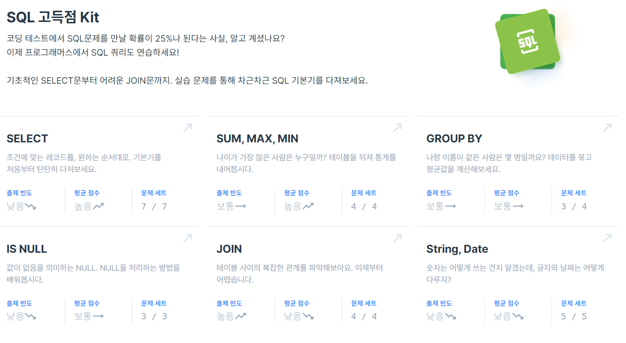The height and width of the screenshot is (343, 626).
Task: Open the JOIN card arrow icon
Action: pyautogui.click(x=397, y=237)
